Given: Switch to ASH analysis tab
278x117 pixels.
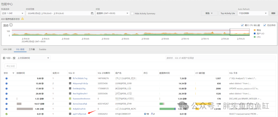Looking at the screenshot, I should pyautogui.click(x=7, y=49).
